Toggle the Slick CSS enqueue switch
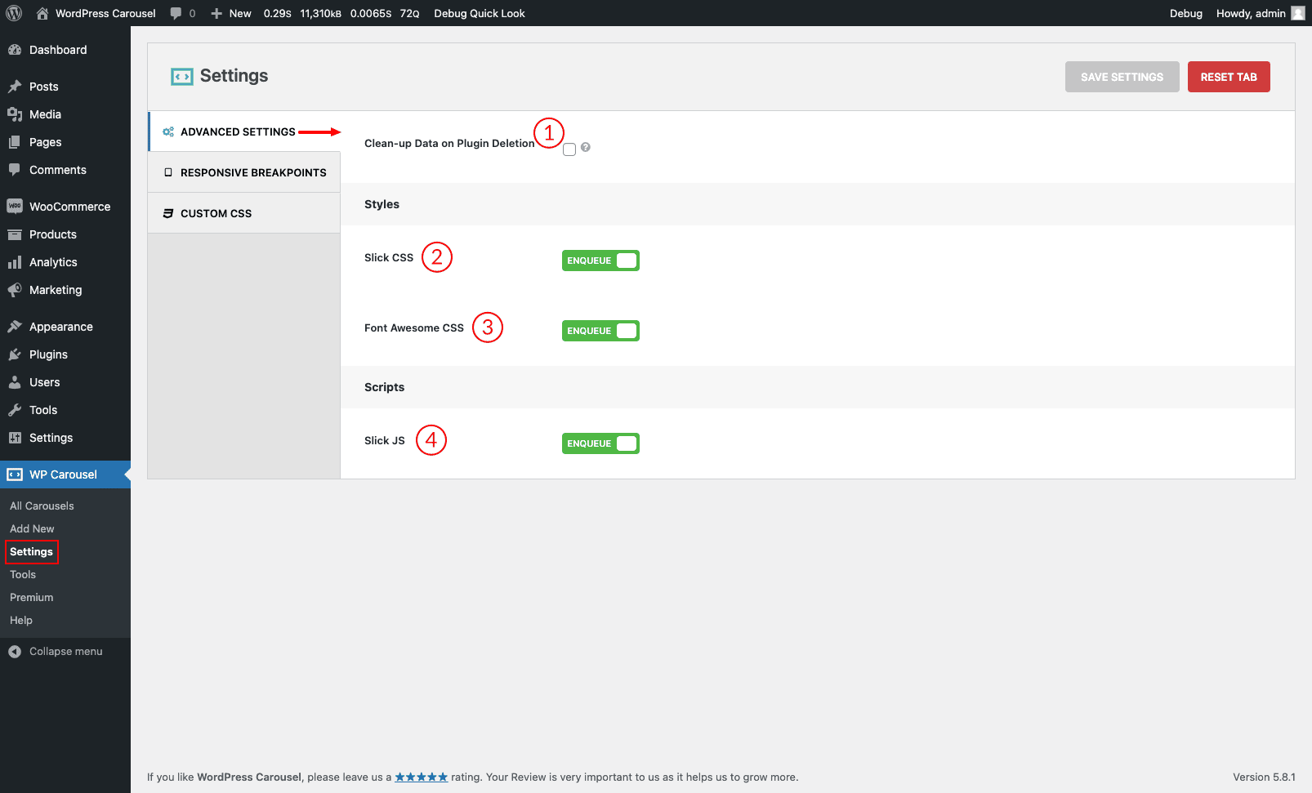Screen dimensions: 1312x793 600,261
